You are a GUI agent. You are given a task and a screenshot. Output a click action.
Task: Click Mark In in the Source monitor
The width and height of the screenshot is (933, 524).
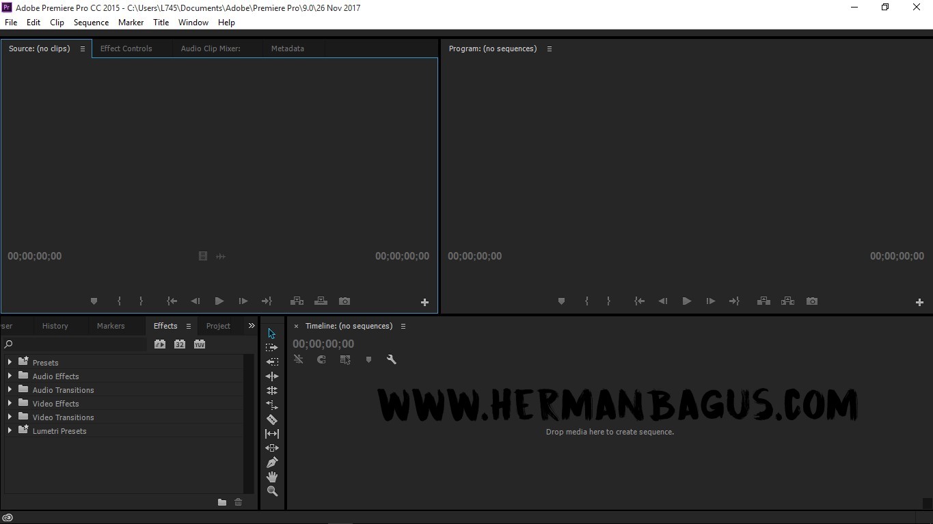(119, 301)
